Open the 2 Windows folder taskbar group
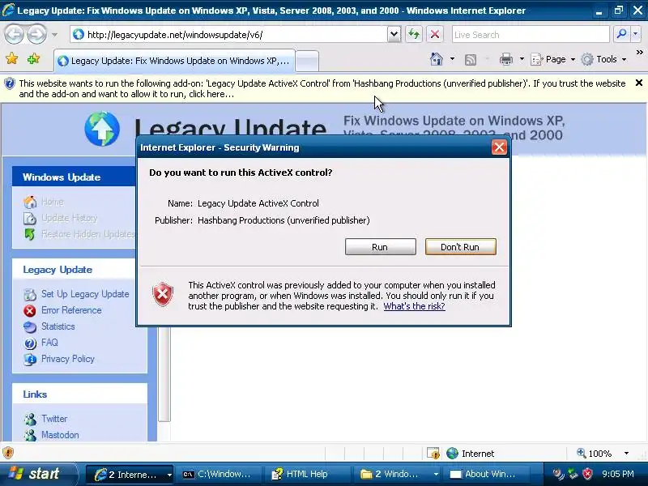Viewport: 648px width, 486px height. pos(397,475)
